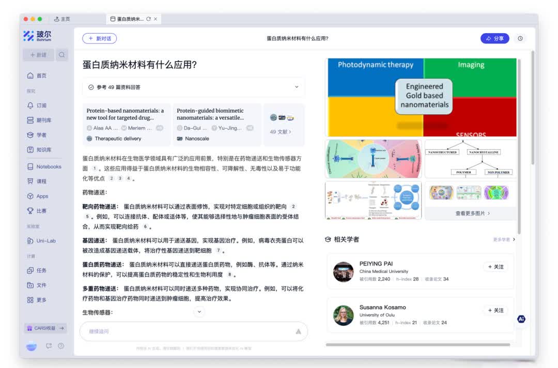This screenshot has width=558, height=368.
Task: Open the circular pastel diagram thumbnail
Action: [x=373, y=159]
